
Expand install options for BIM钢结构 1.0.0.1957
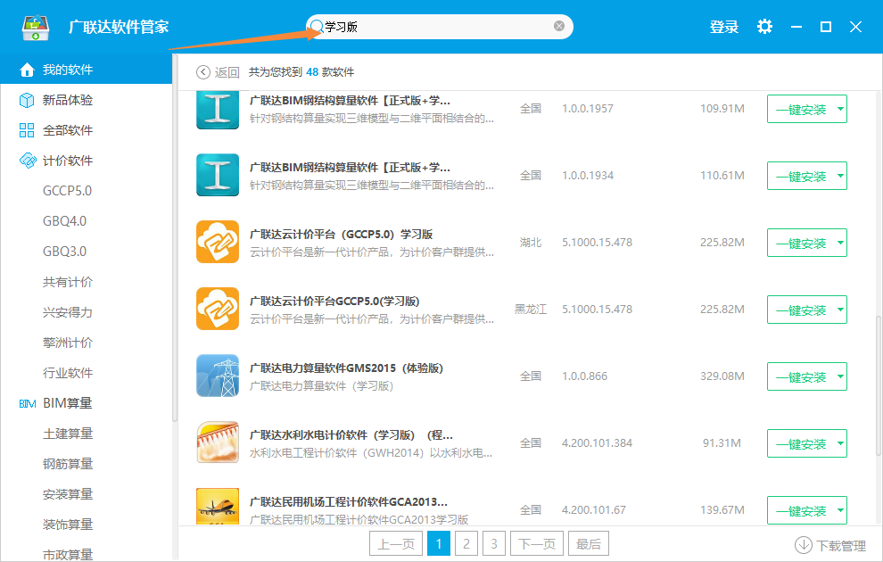click(x=840, y=109)
